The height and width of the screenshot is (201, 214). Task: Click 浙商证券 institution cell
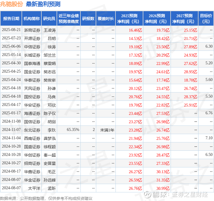[32, 30]
